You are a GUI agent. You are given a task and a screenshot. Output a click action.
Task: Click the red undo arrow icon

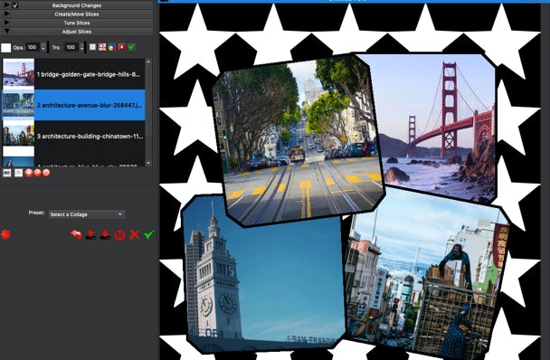tap(76, 234)
